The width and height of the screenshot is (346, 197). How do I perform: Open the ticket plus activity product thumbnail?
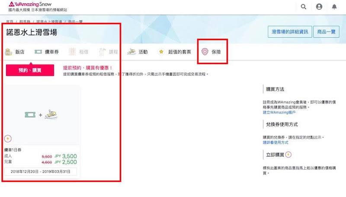(41, 115)
